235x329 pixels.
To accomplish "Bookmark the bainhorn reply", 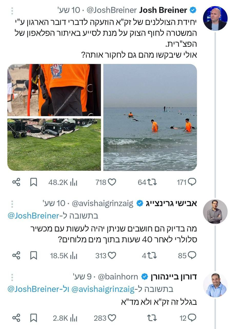I will (34, 318).
